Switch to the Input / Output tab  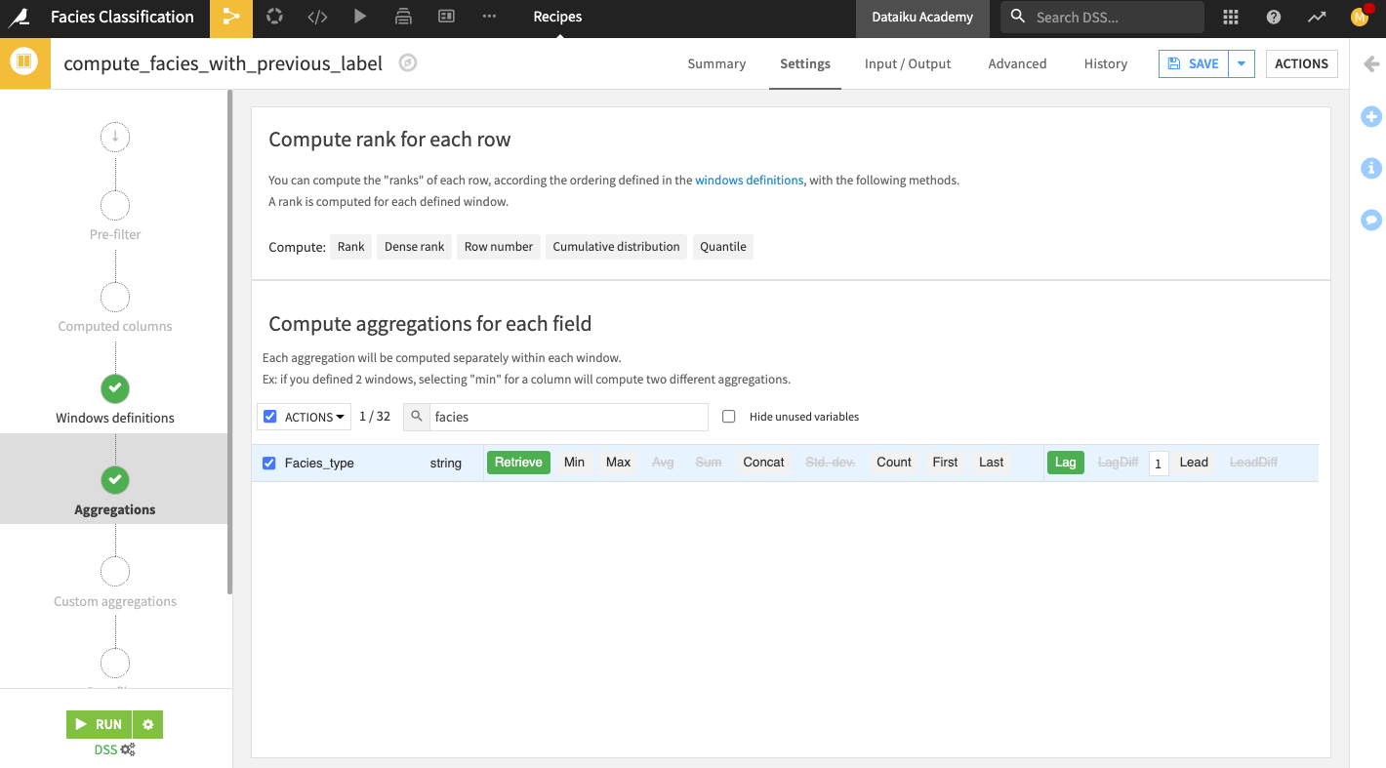coord(908,63)
